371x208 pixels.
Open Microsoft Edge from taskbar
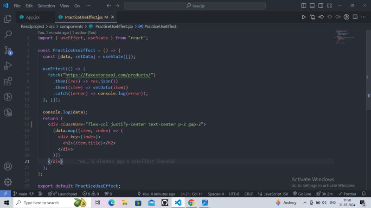[x=111, y=202]
